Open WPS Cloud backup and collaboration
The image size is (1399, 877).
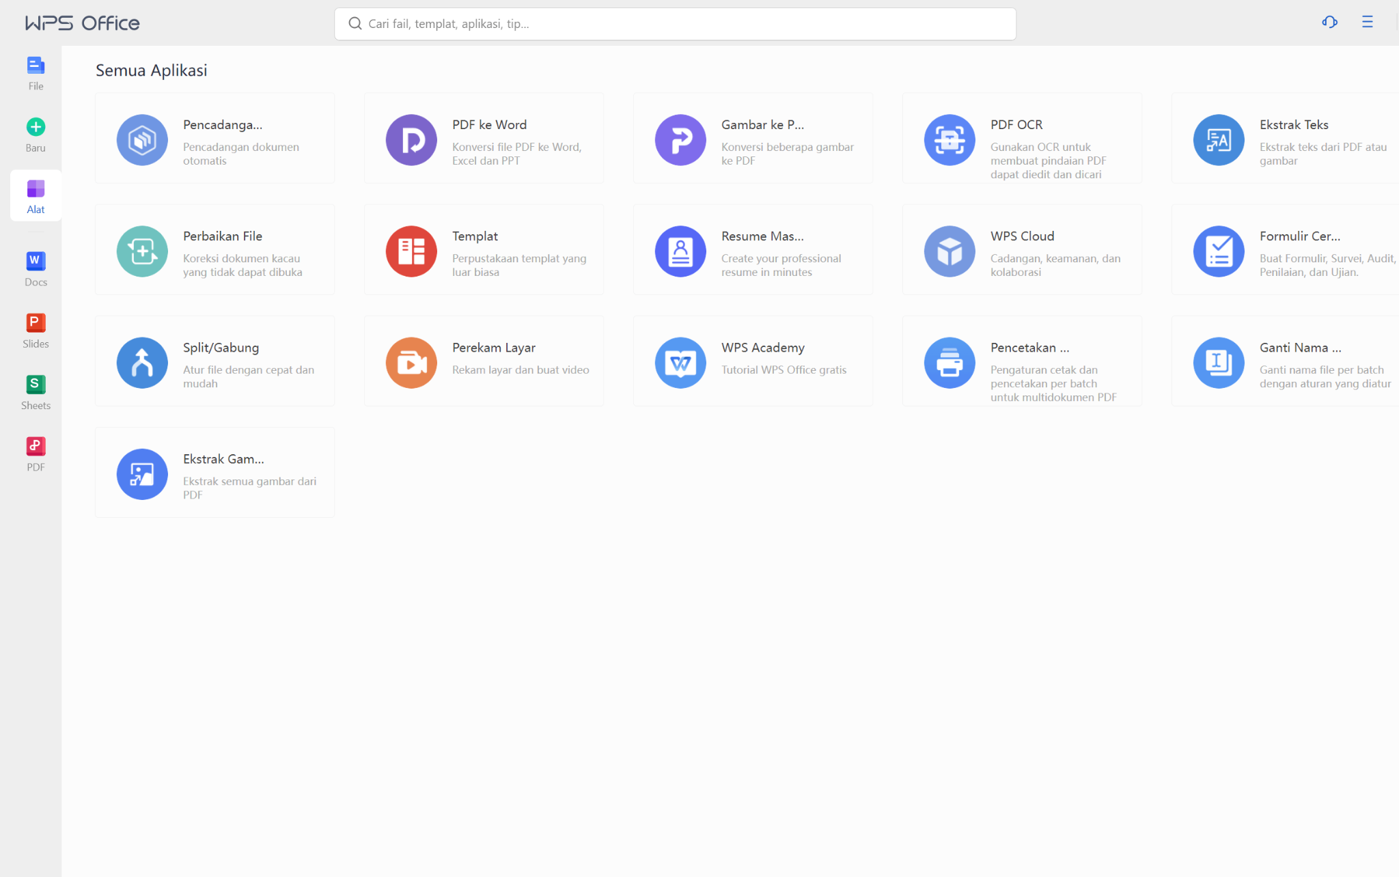tap(1021, 249)
